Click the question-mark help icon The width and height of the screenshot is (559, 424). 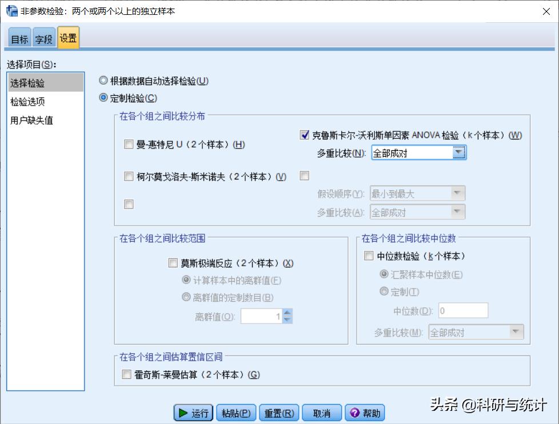(x=354, y=413)
